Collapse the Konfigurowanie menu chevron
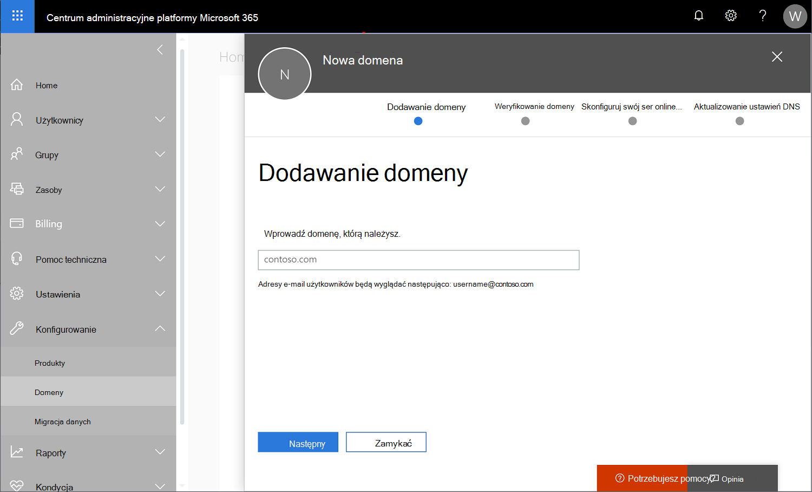This screenshot has height=492, width=812. [160, 328]
